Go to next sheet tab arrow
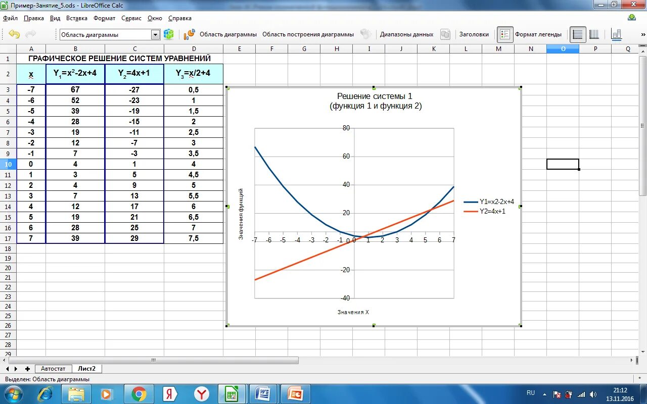Viewport: 647px width, 404px height. (x=16, y=369)
